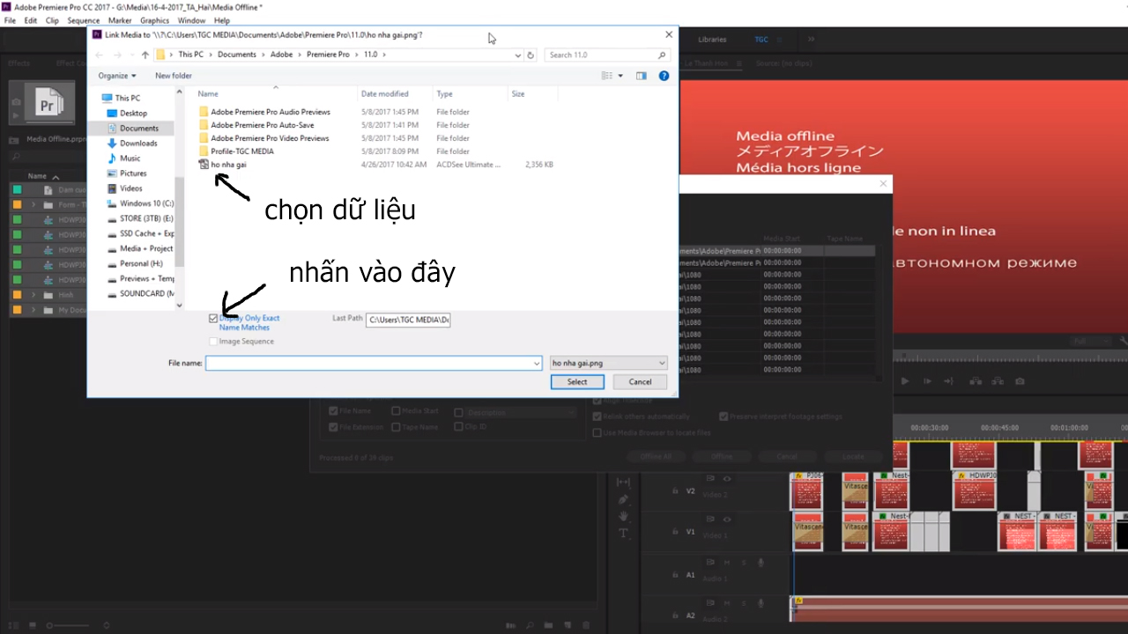1128x634 pixels.
Task: Click the Back navigation arrow in file dialog
Action: (x=100, y=55)
